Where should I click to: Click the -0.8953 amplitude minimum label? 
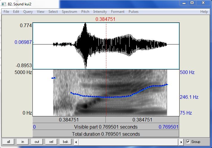pyautogui.click(x=24, y=66)
